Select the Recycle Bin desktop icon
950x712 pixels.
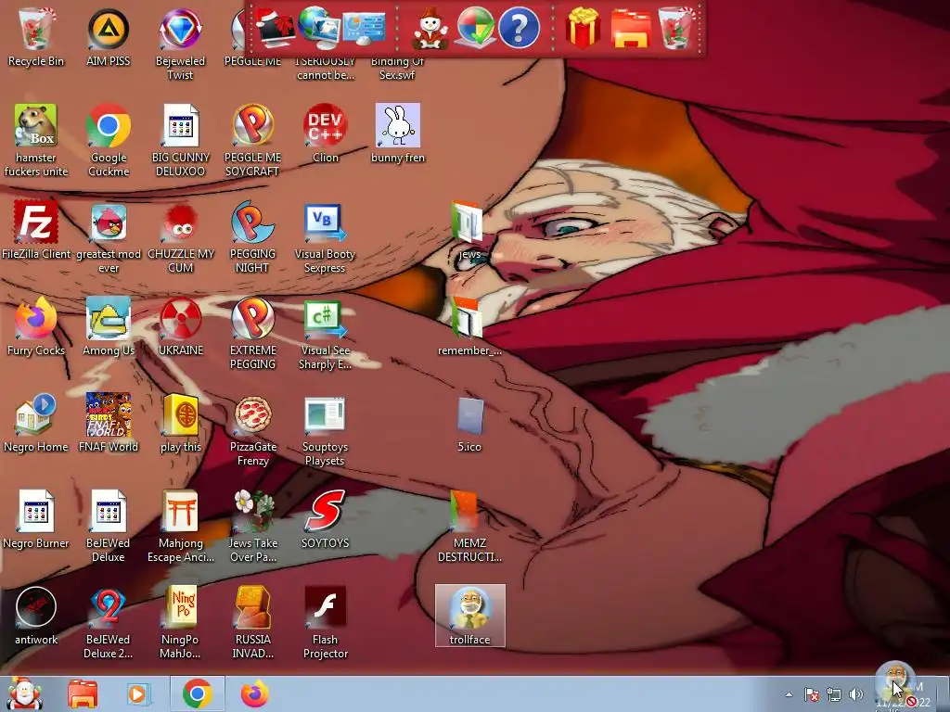(x=36, y=37)
